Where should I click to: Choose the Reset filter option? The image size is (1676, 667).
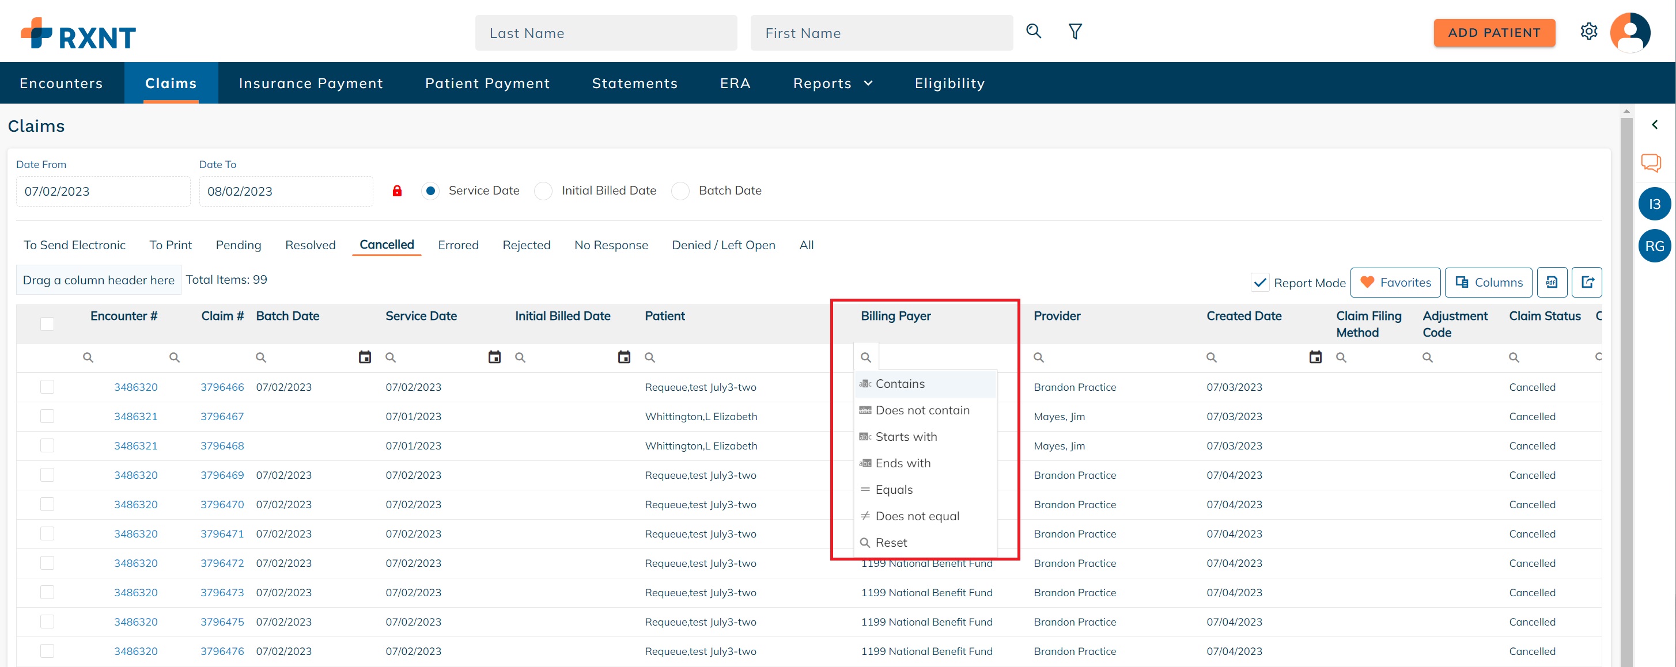[x=925, y=542]
